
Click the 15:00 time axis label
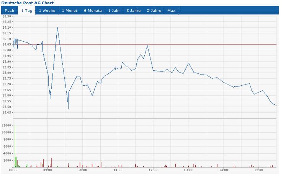tap(258, 170)
